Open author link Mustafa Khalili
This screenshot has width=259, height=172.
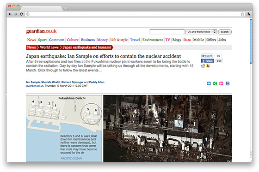pyautogui.click(x=51, y=82)
